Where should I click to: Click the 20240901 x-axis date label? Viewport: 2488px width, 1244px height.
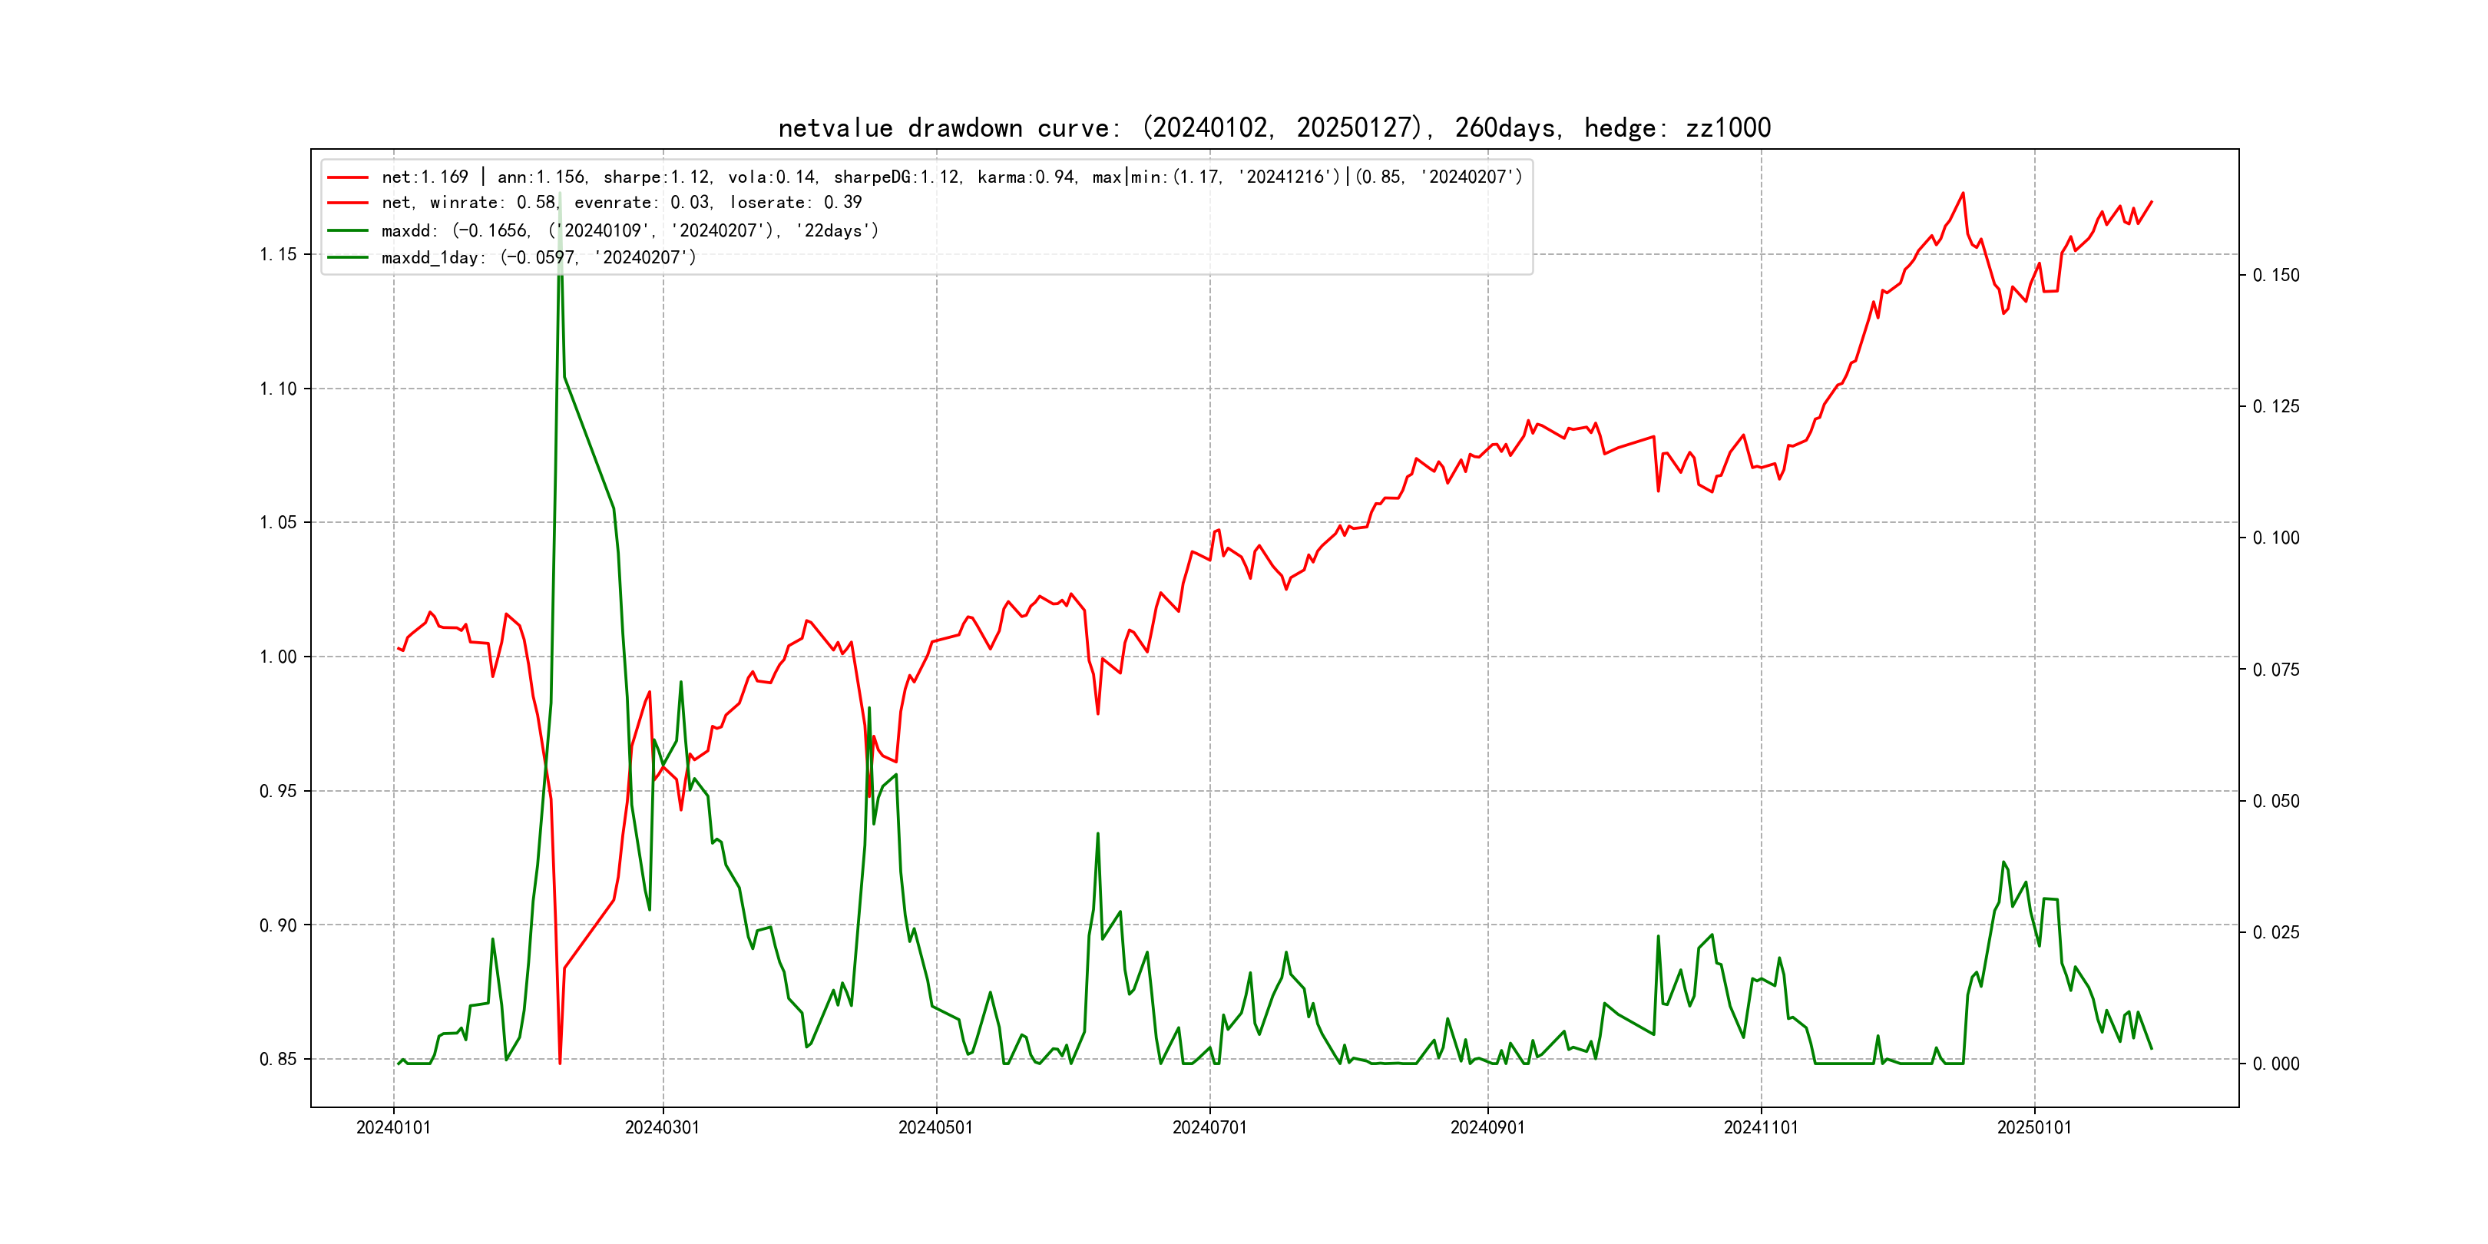(x=1487, y=1127)
